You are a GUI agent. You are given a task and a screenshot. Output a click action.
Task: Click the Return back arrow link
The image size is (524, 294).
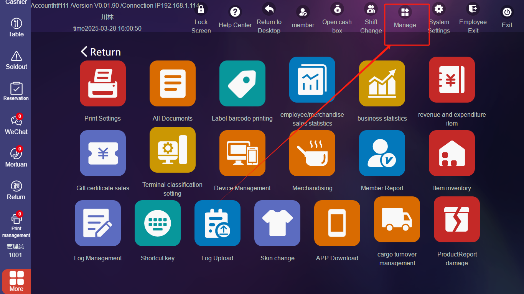click(x=101, y=52)
